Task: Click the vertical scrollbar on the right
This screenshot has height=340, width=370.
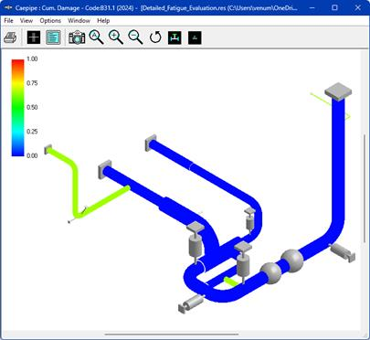Action: coord(365,188)
